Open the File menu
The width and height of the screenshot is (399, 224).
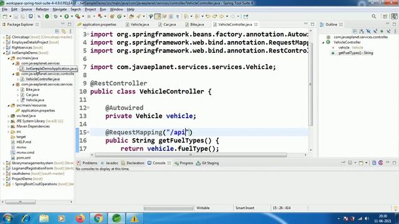point(4,9)
